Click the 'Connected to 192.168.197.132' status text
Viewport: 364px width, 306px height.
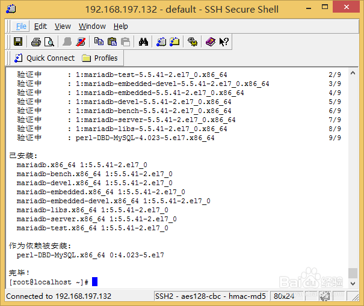point(59,296)
